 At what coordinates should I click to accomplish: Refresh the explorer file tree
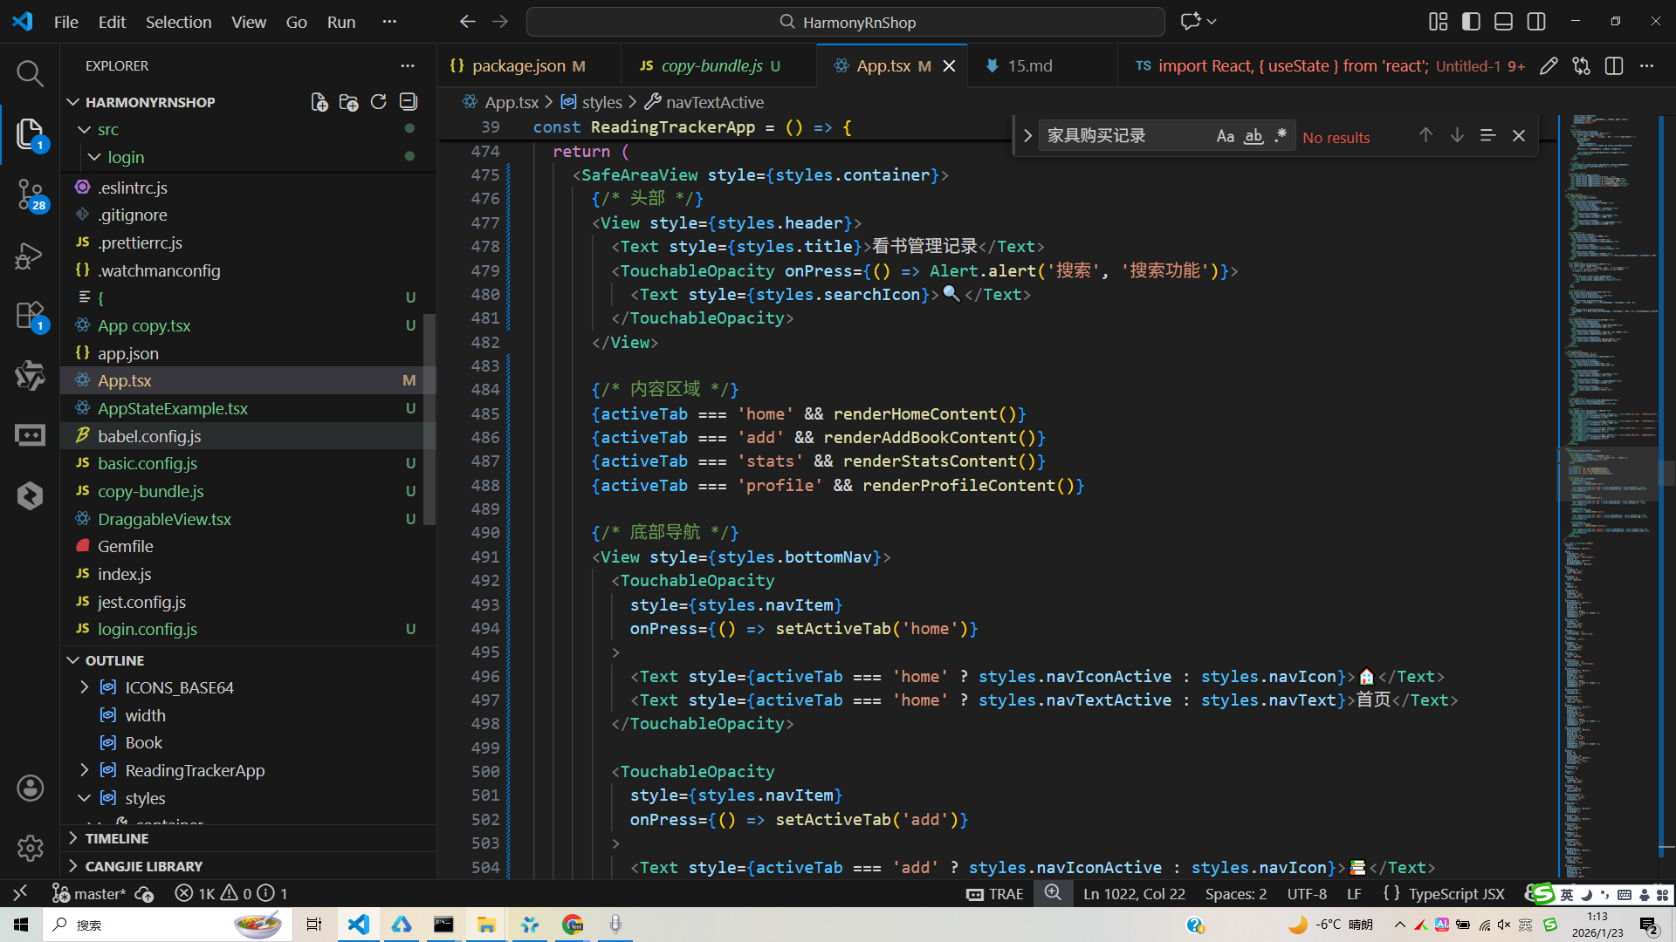point(378,102)
